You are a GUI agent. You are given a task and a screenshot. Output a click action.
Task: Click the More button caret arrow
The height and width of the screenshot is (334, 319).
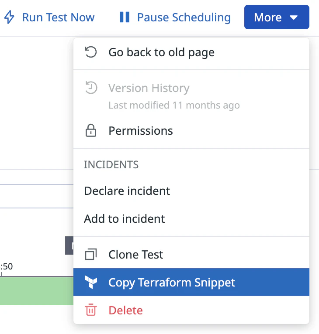pos(294,17)
